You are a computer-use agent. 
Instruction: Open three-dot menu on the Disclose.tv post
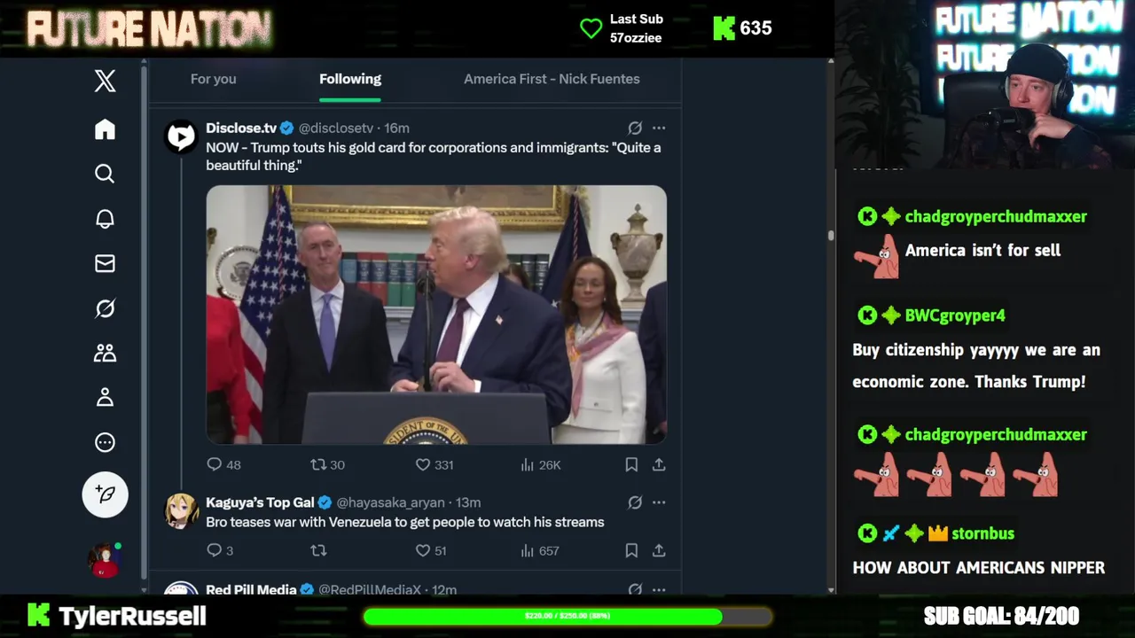coord(659,128)
